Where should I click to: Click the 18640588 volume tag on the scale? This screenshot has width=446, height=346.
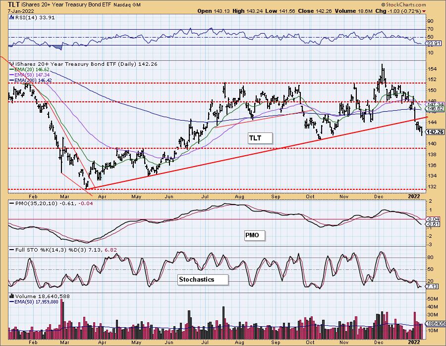pos(435,323)
